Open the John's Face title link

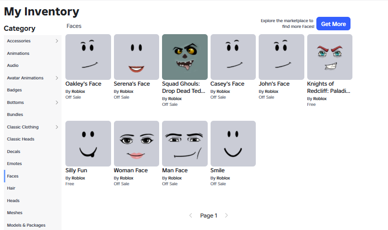(274, 84)
